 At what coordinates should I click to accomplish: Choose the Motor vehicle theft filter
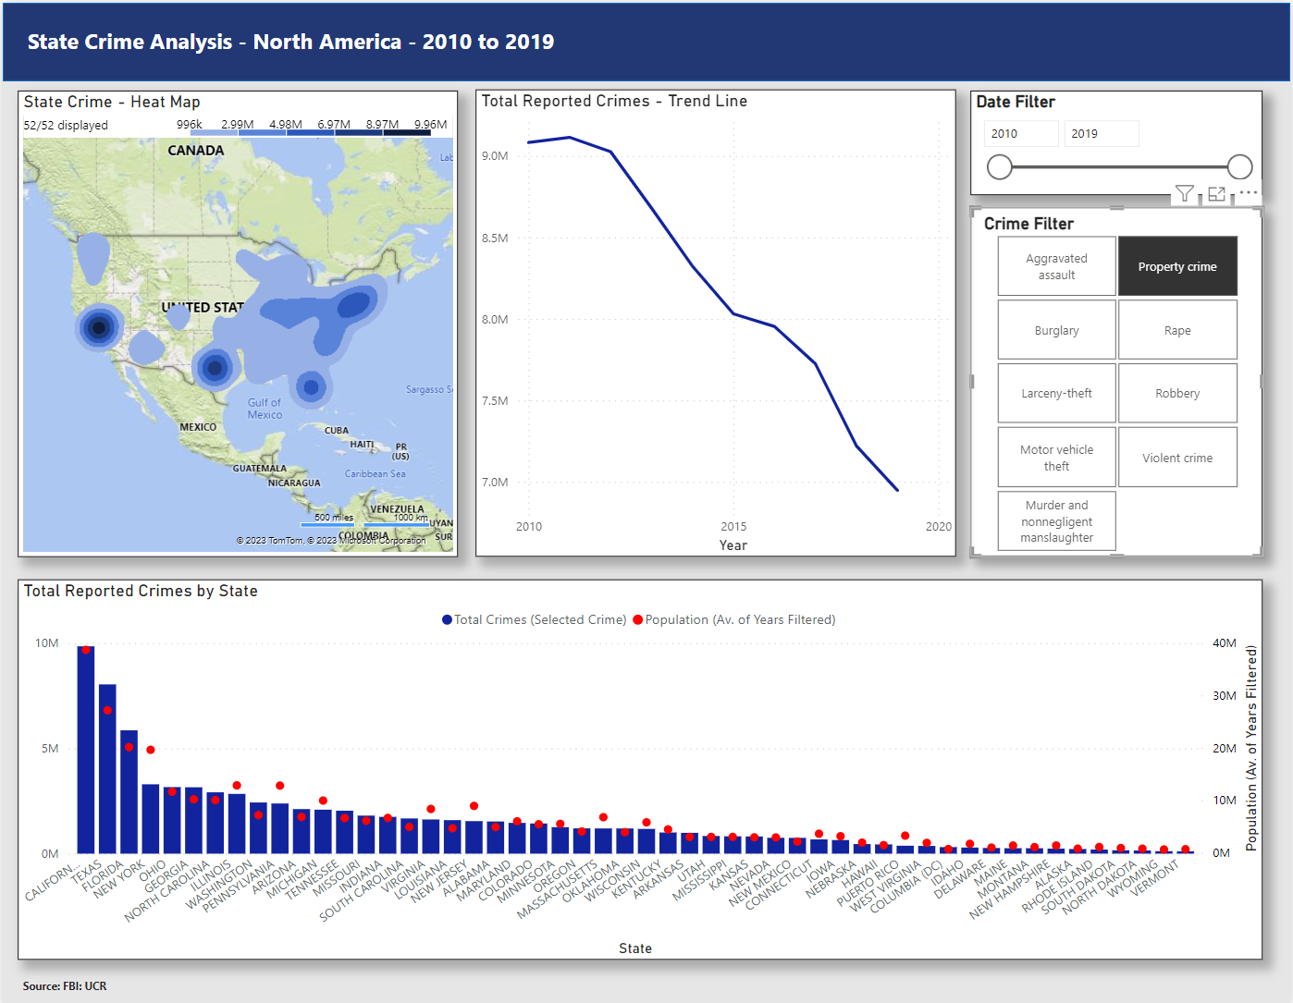[x=1056, y=457]
